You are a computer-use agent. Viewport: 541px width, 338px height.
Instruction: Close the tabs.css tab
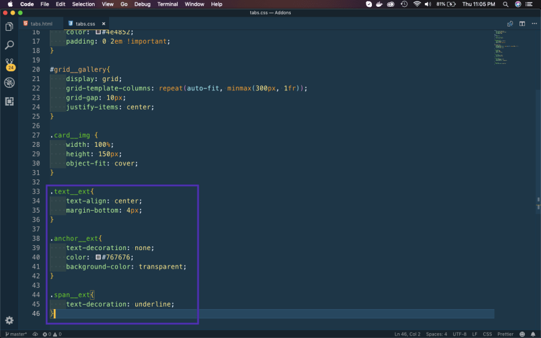[103, 24]
